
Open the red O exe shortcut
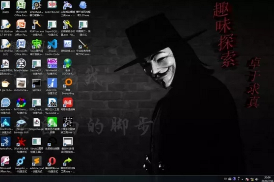tap(52, 165)
